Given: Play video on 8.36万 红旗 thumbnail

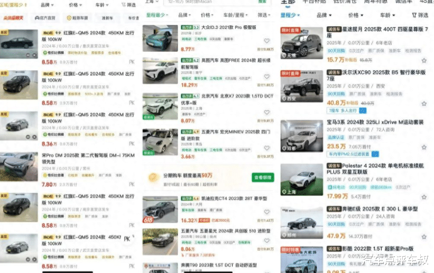Looking at the screenshot, I should (34, 137).
